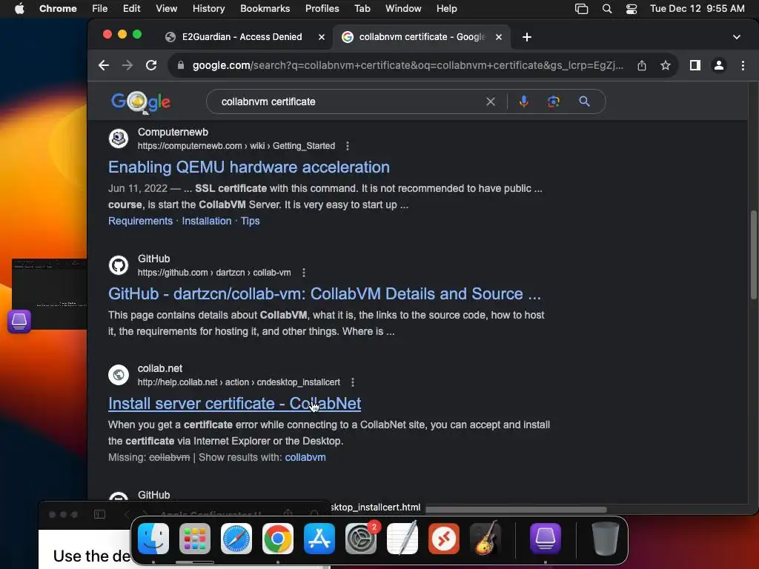View site info via the address bar lock icon
The height and width of the screenshot is (569, 759).
[x=181, y=65]
